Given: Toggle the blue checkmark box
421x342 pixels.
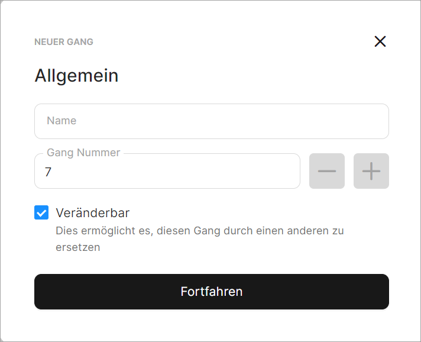Looking at the screenshot, I should click(41, 213).
